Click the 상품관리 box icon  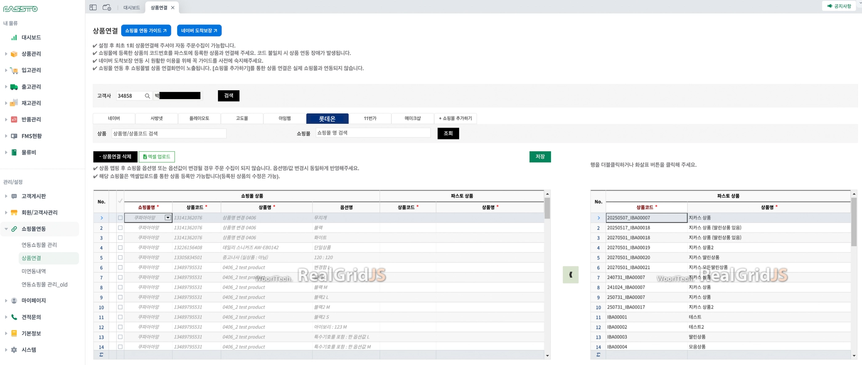tap(14, 54)
